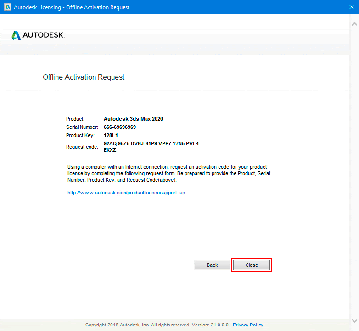
Task: Click the Autodesk icon in title bar
Action: (x=7, y=7)
